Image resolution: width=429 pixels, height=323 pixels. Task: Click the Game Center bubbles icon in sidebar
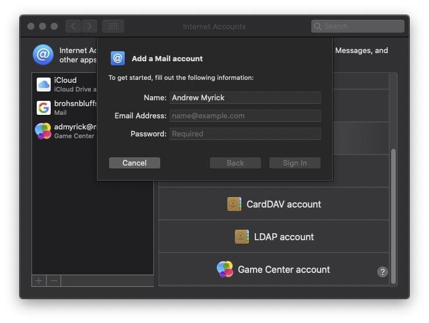point(44,131)
